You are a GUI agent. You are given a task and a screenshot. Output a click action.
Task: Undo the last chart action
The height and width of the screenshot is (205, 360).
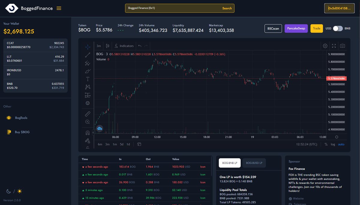coord(139,46)
